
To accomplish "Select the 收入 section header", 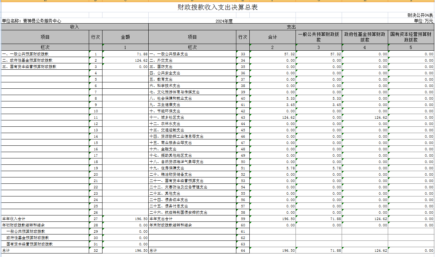I will click(x=74, y=27).
